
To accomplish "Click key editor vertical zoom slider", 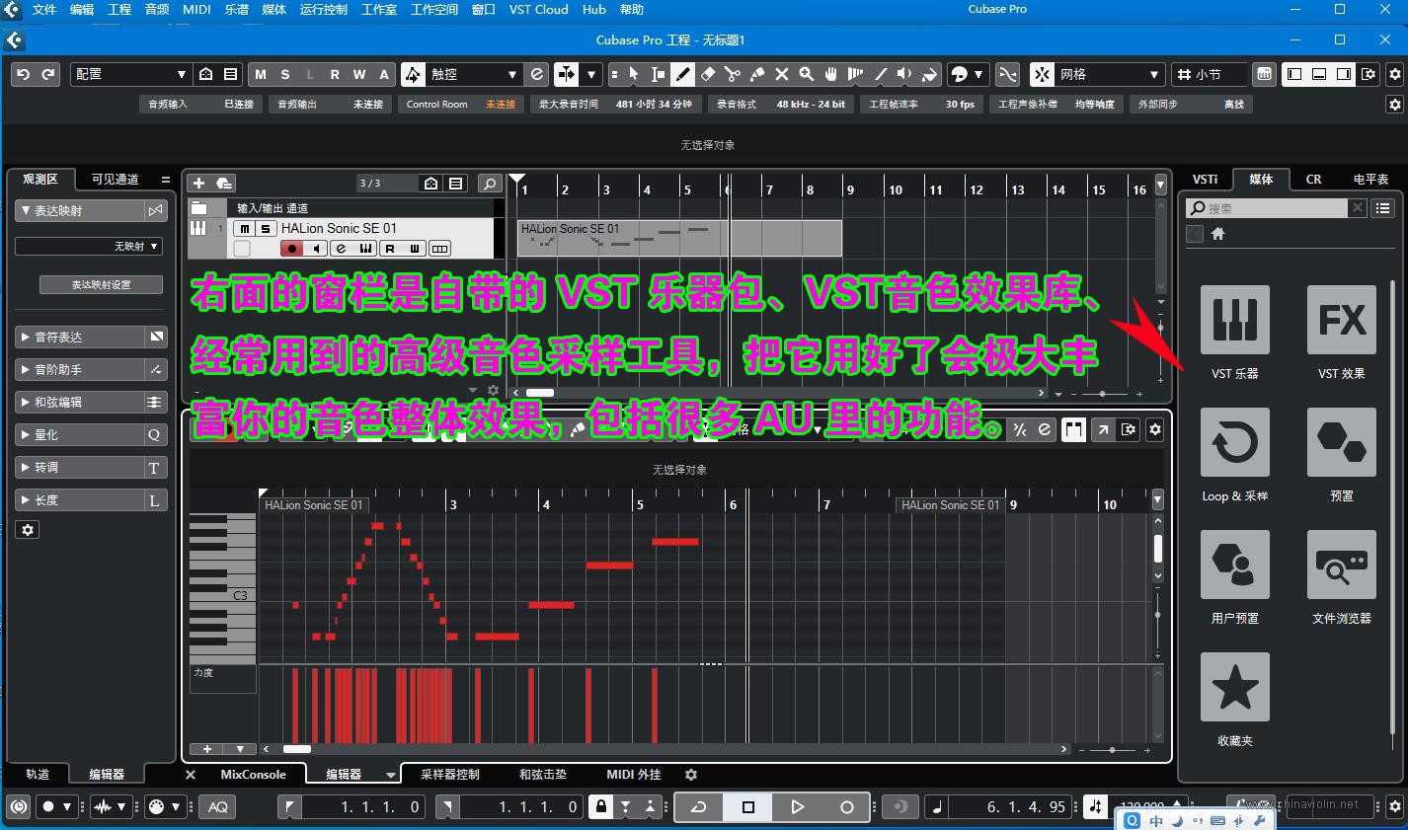I will pos(1158,615).
